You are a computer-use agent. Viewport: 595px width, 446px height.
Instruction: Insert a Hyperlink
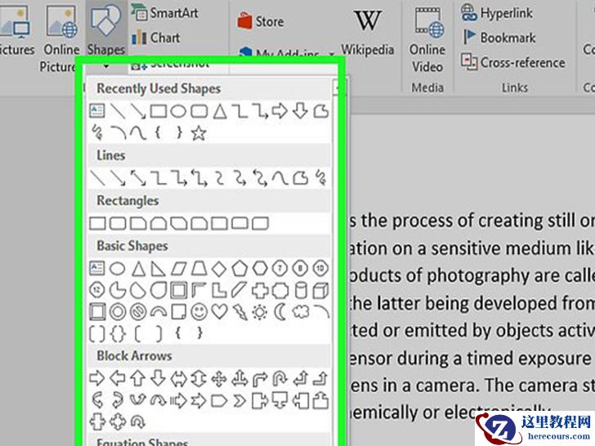tap(496, 13)
